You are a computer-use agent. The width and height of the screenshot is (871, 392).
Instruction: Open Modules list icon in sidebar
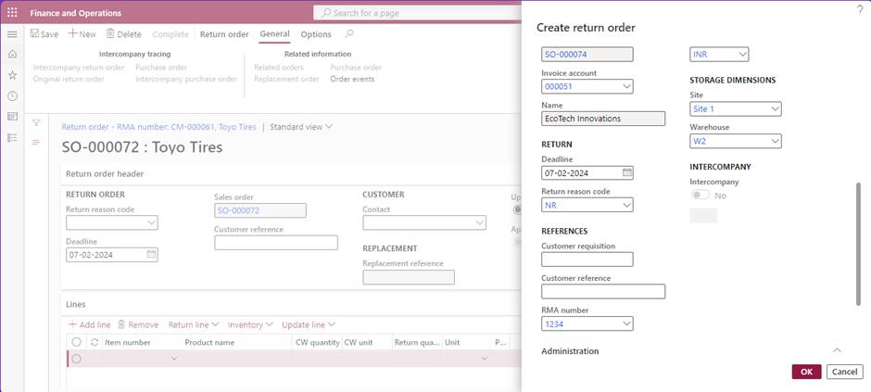pos(12,138)
